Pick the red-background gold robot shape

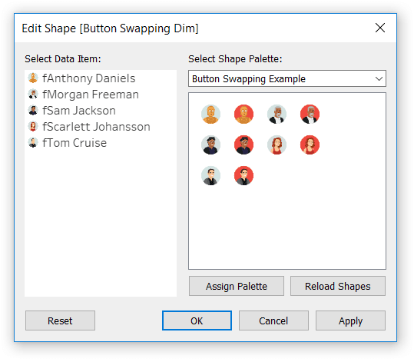(x=243, y=115)
